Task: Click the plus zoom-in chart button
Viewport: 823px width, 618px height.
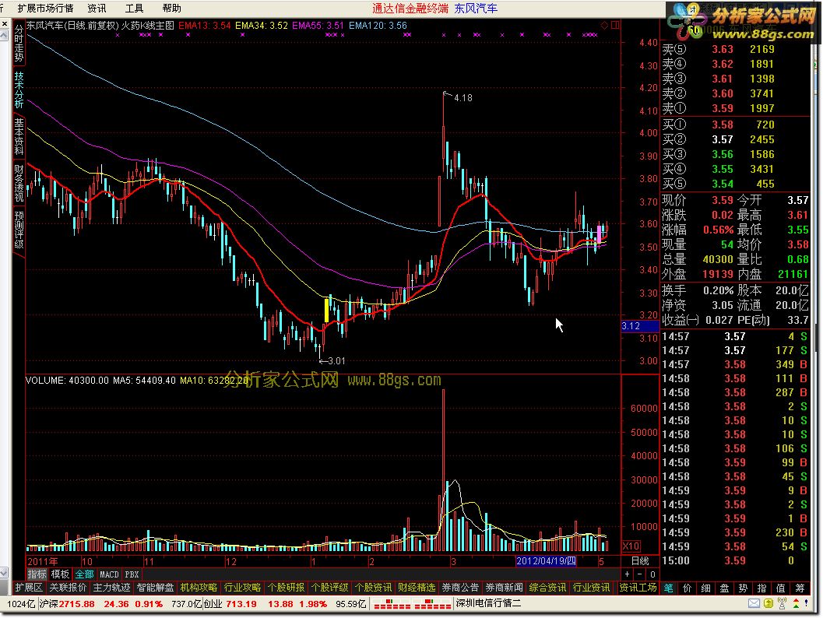Action: pyautogui.click(x=628, y=574)
